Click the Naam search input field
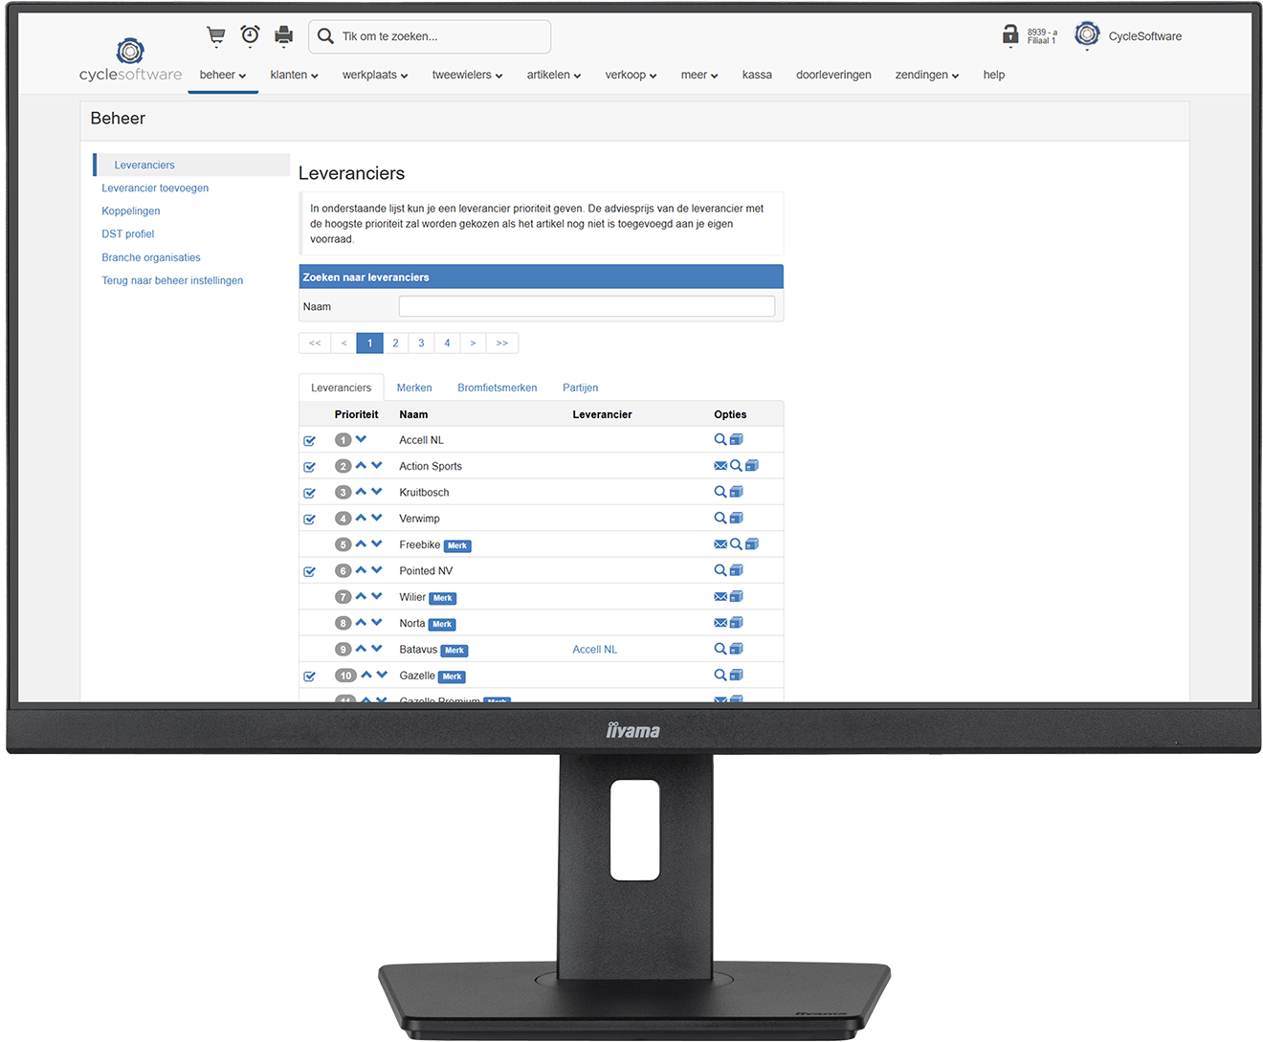1263x1042 pixels. [x=587, y=306]
